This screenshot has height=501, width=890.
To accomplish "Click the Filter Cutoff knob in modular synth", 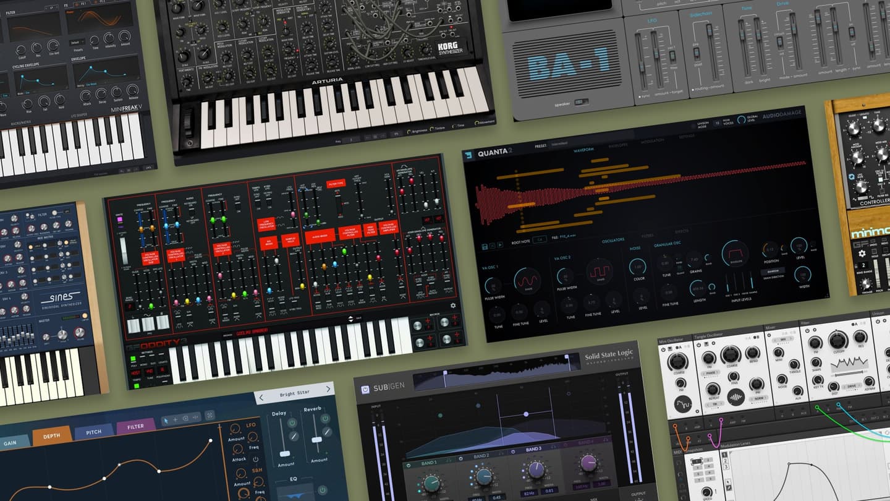I will [838, 340].
